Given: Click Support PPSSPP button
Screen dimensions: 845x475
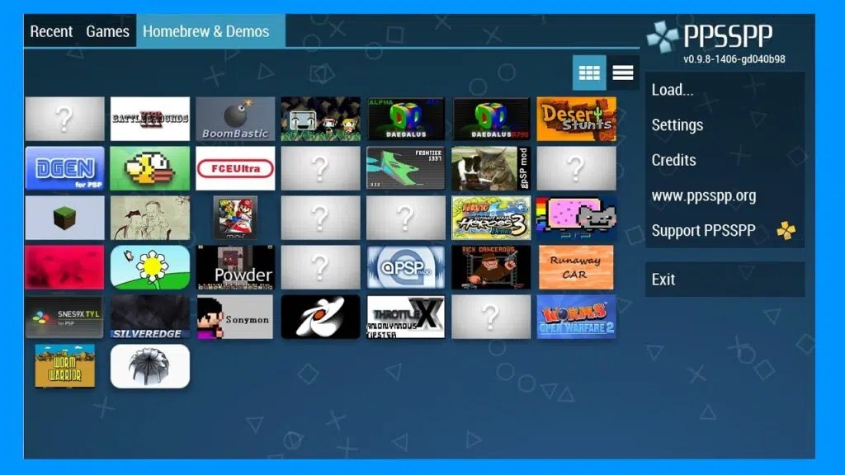Looking at the screenshot, I should [725, 231].
